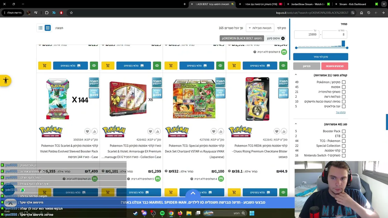Click the browser reload button
Viewport: 388px width, 218px height.
point(369,13)
